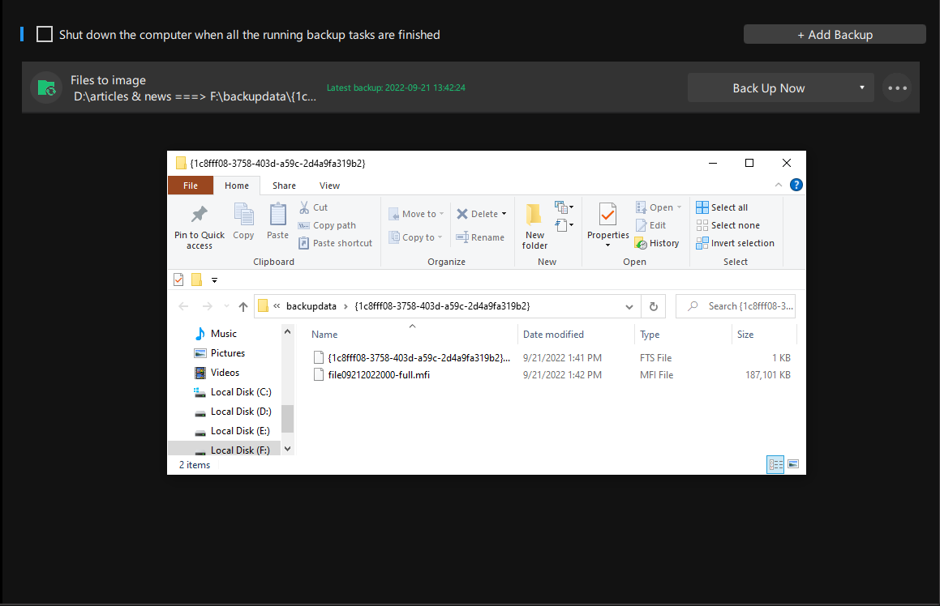Refresh the folder with the refresh icon
Viewport: 940px width, 606px height.
tap(653, 306)
